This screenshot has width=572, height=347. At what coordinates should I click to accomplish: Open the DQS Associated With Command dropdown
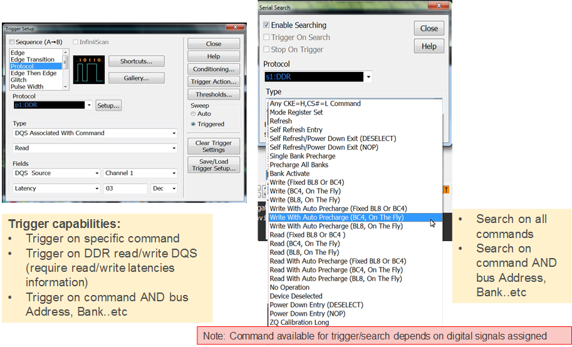tap(173, 133)
